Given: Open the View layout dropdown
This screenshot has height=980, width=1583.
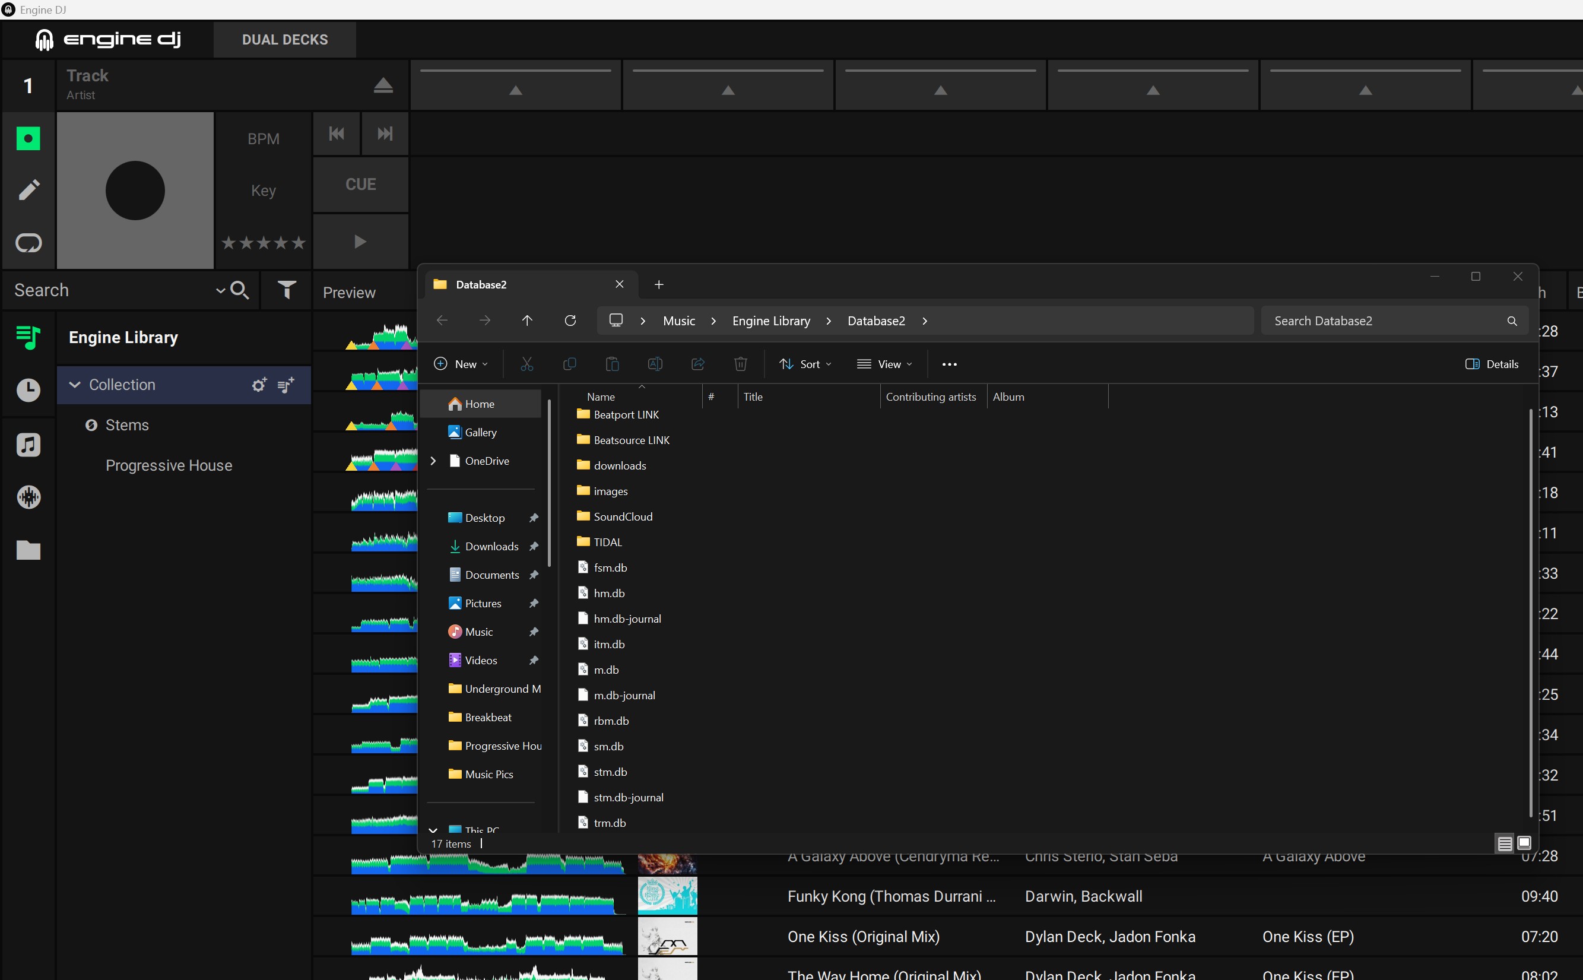Looking at the screenshot, I should 884,364.
